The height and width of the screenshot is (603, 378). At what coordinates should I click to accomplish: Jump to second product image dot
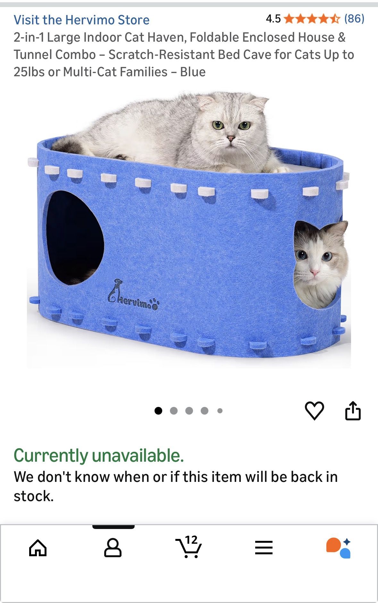click(174, 411)
